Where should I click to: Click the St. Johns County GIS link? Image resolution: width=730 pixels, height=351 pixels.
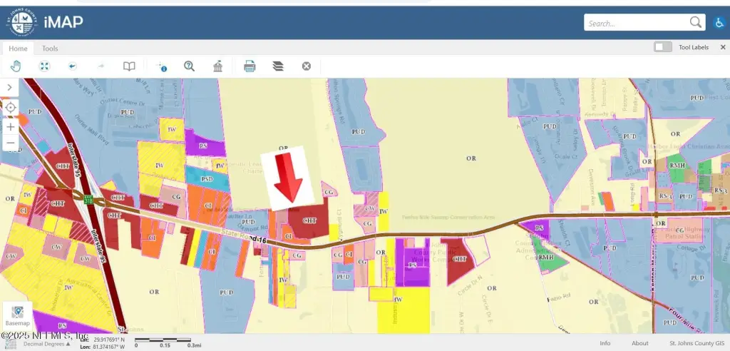click(x=696, y=343)
